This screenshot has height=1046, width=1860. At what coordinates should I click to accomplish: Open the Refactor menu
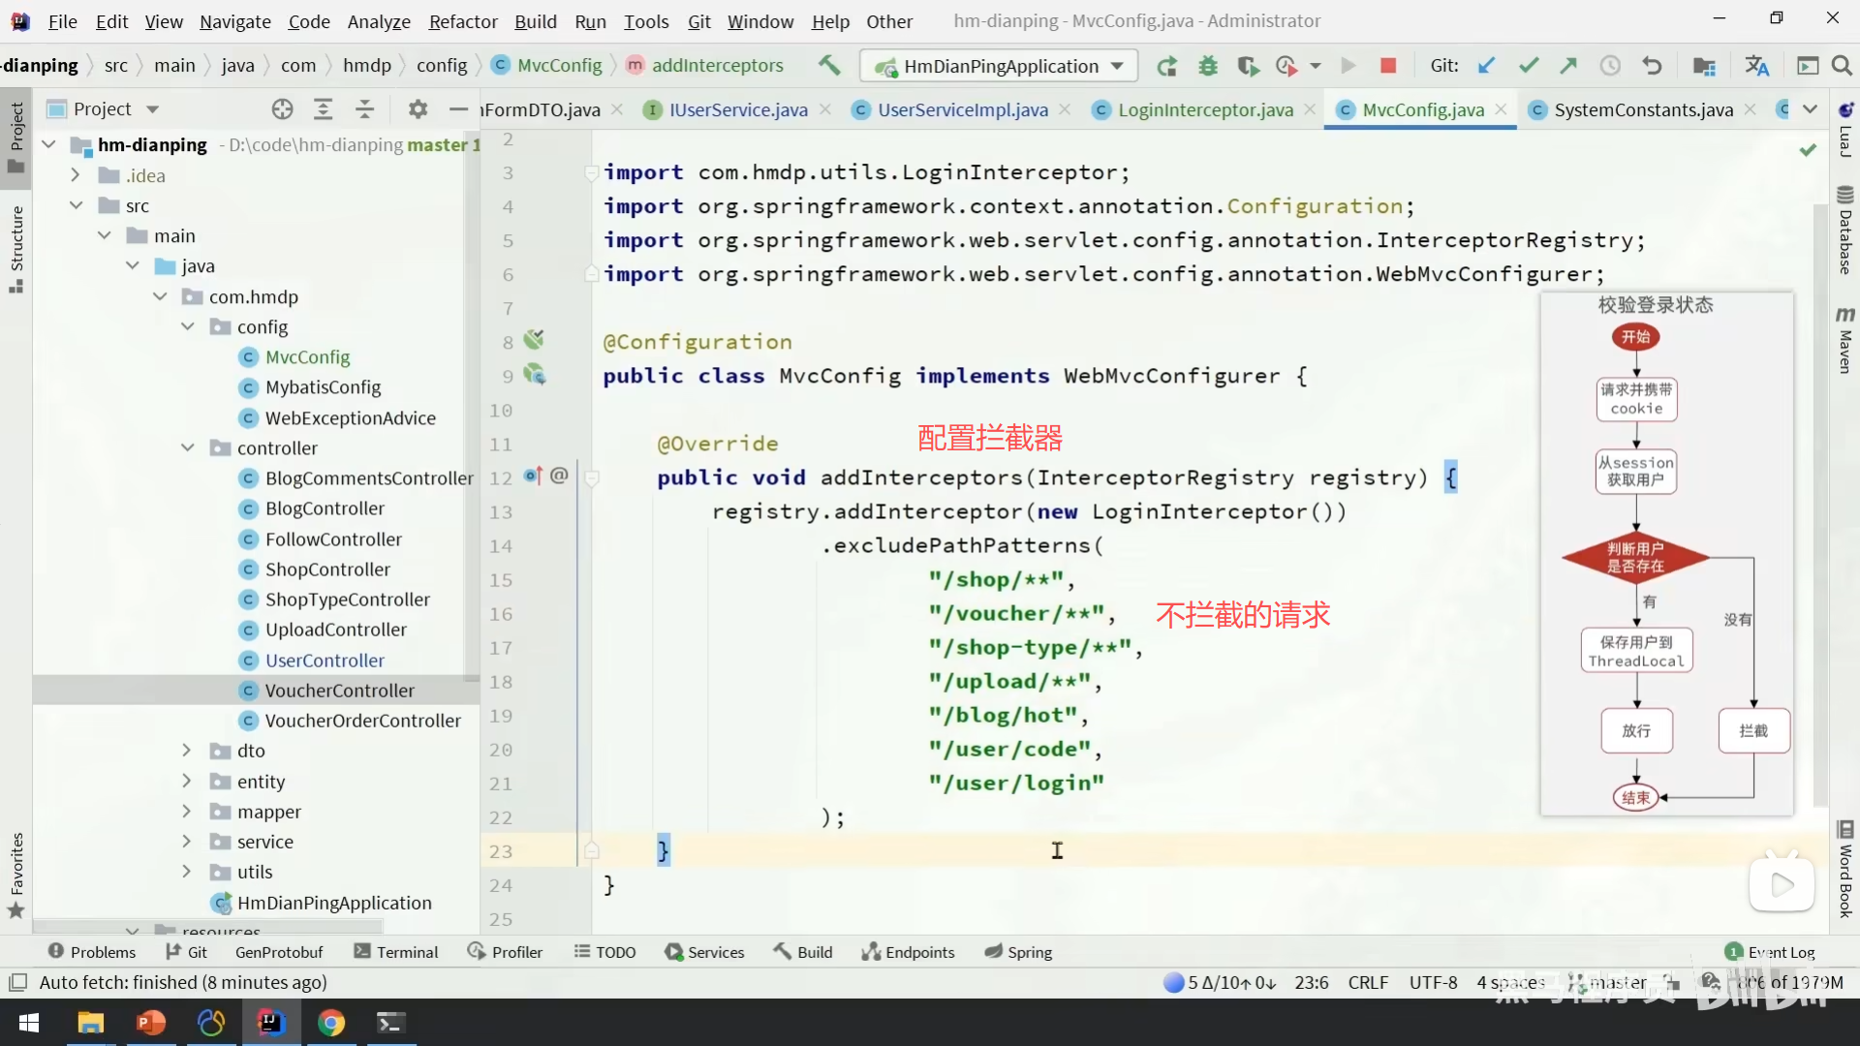462,21
